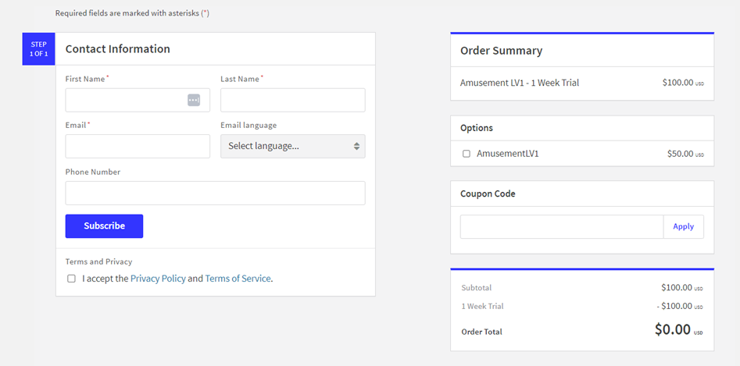Enable the AmusementLV1 $50.00 option checkbox

pyautogui.click(x=467, y=154)
